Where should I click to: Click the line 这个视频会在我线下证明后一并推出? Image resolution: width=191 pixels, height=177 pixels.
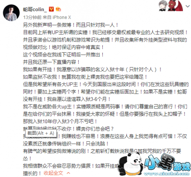pos(63,55)
